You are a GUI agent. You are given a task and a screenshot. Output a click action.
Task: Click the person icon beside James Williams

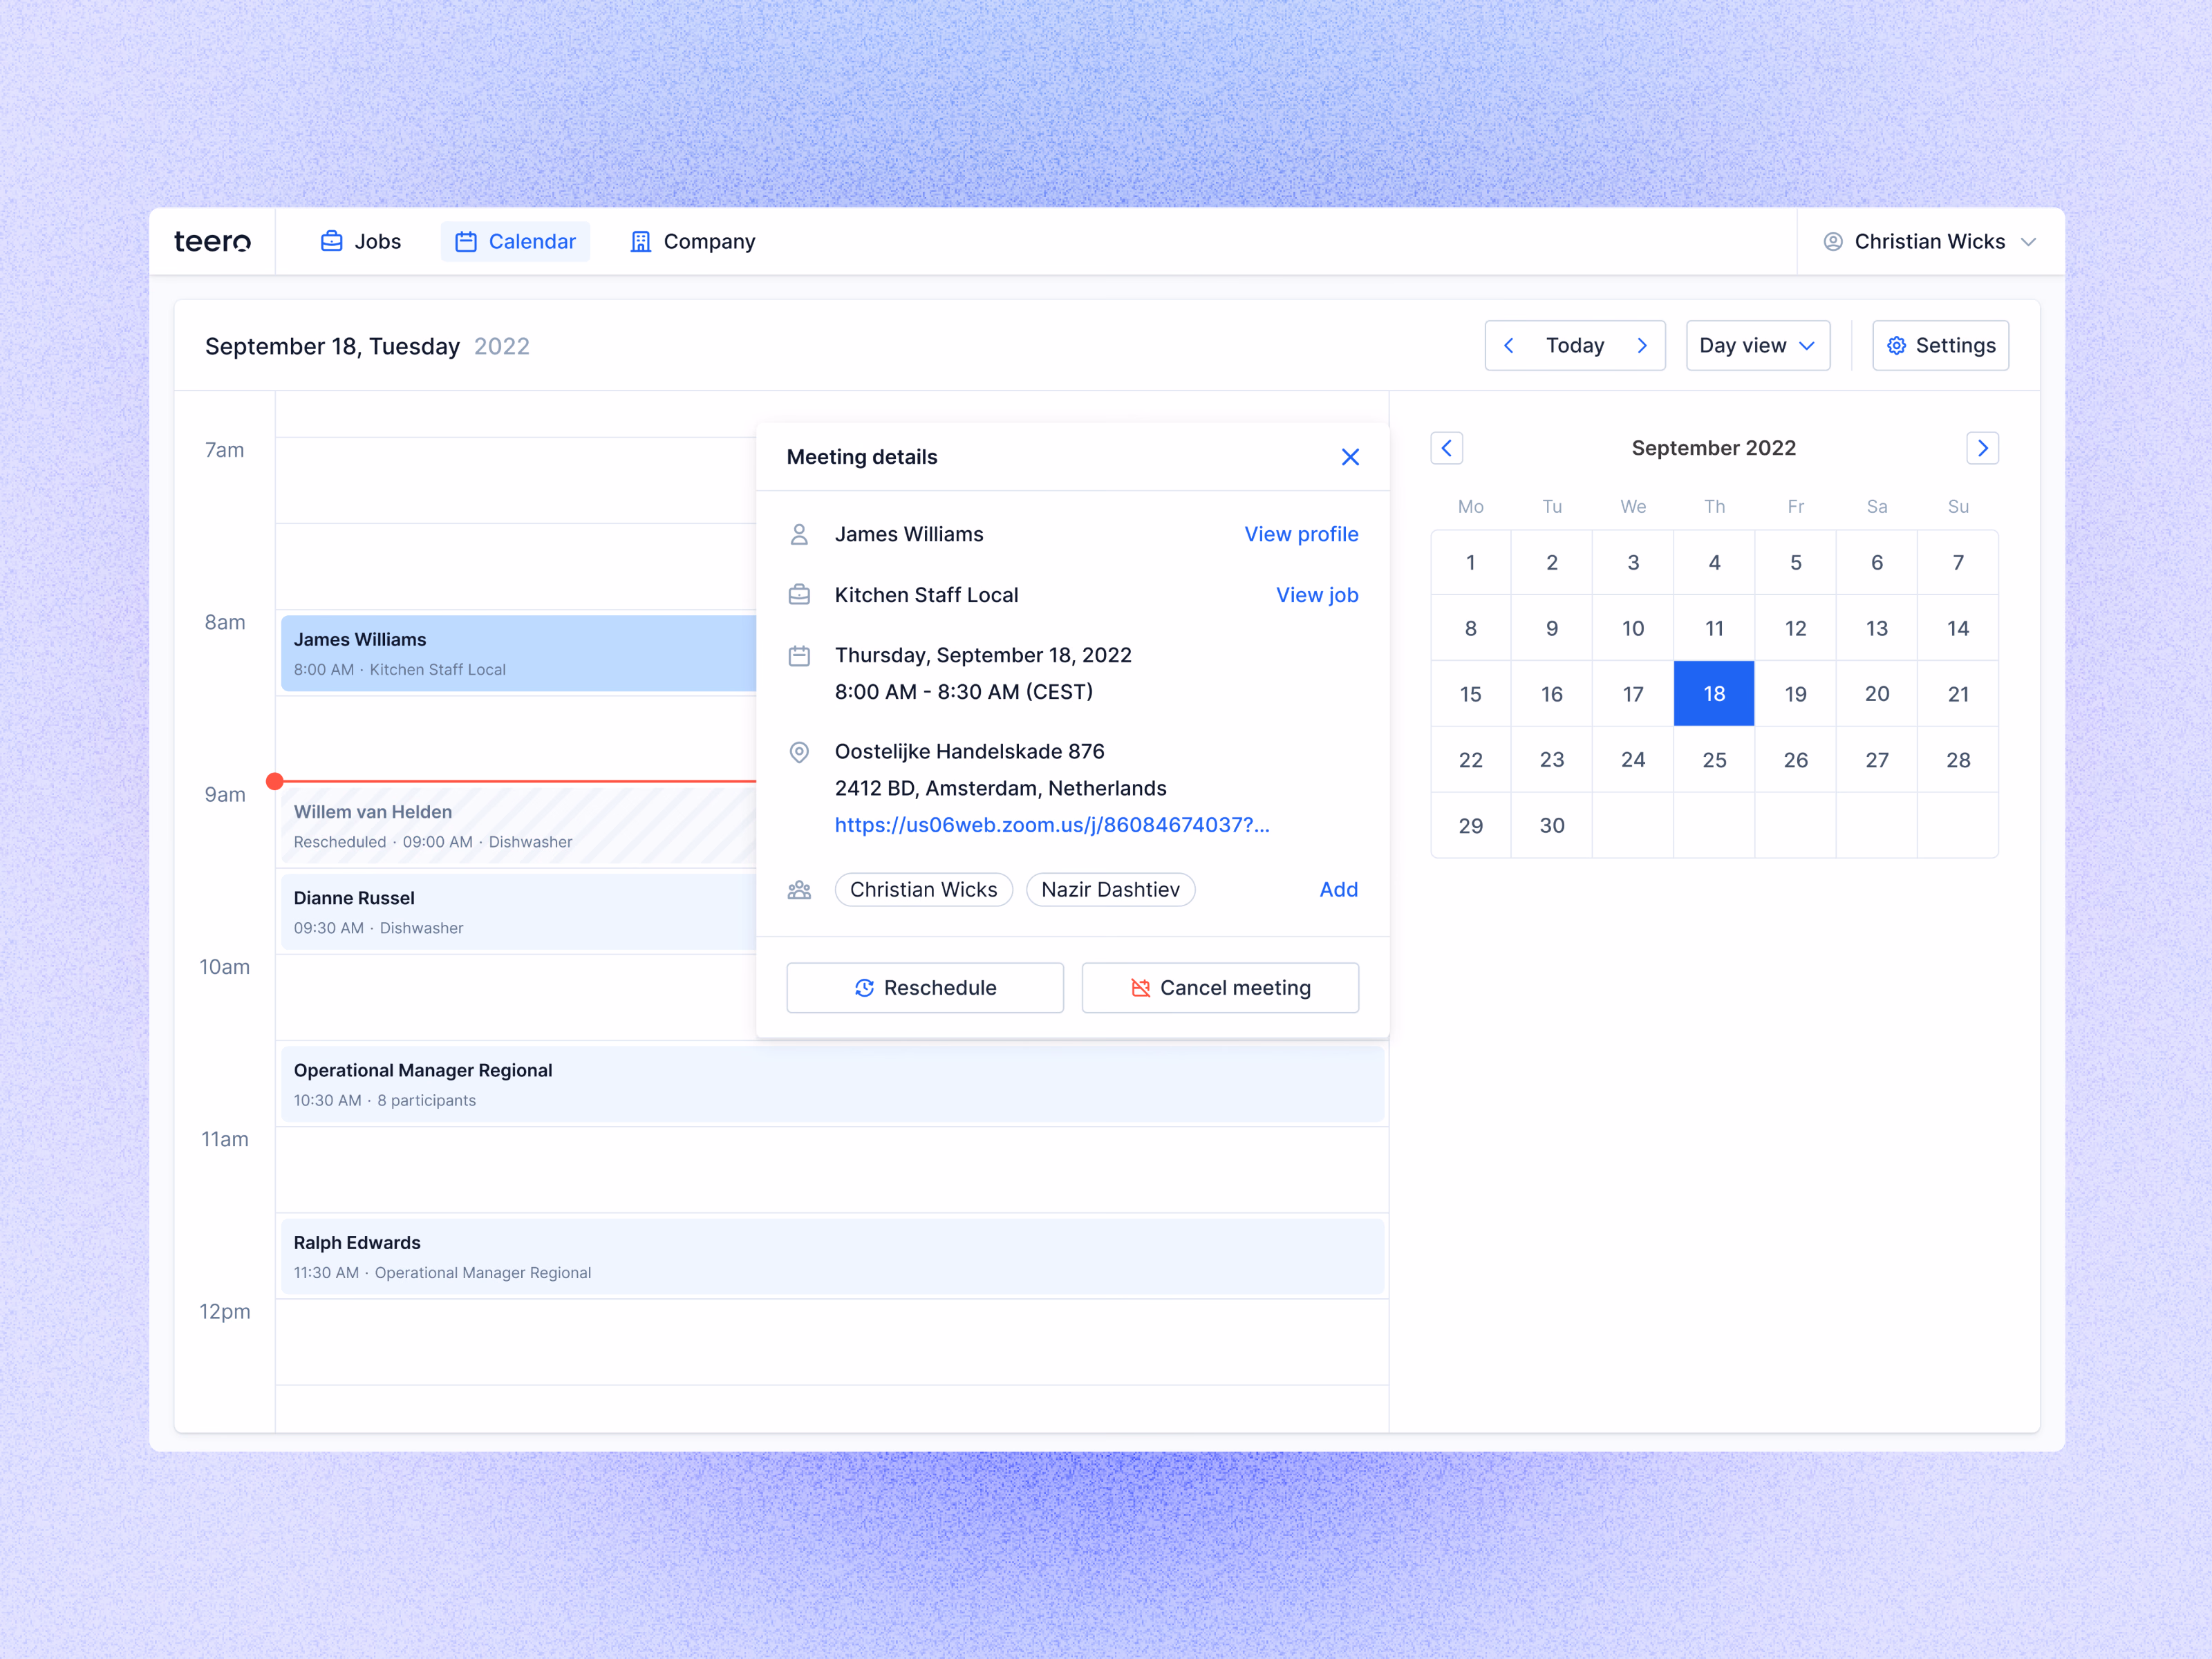tap(799, 534)
